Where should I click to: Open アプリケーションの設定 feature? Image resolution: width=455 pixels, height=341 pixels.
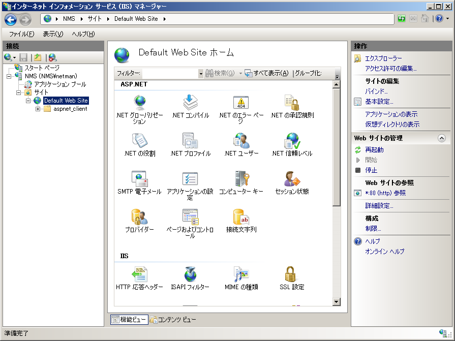[190, 185]
